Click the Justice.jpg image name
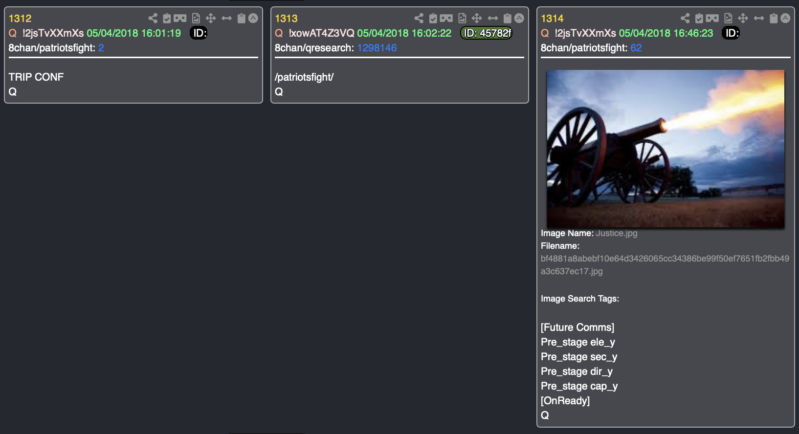Image resolution: width=799 pixels, height=434 pixels. pos(617,233)
